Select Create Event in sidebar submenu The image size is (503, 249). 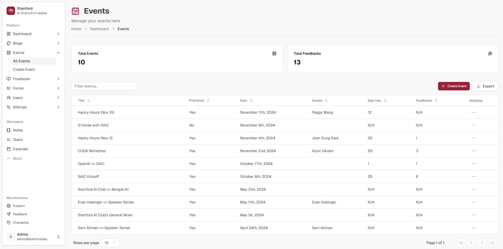pos(24,69)
